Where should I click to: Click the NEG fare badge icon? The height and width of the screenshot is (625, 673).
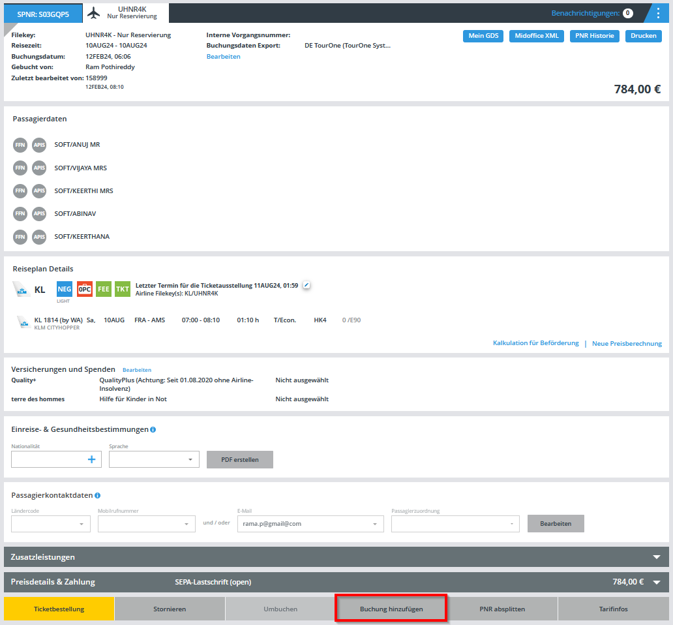click(x=65, y=289)
